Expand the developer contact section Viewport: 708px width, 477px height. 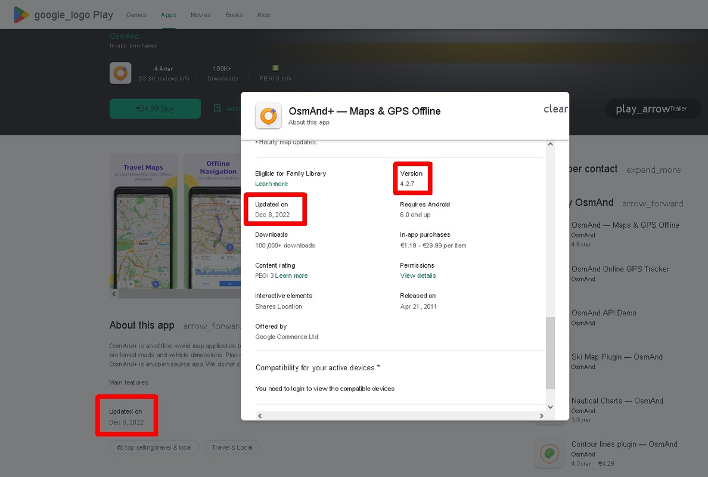(x=653, y=170)
